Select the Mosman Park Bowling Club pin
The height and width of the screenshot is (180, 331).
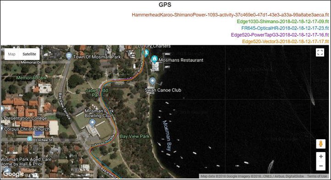click(92, 123)
